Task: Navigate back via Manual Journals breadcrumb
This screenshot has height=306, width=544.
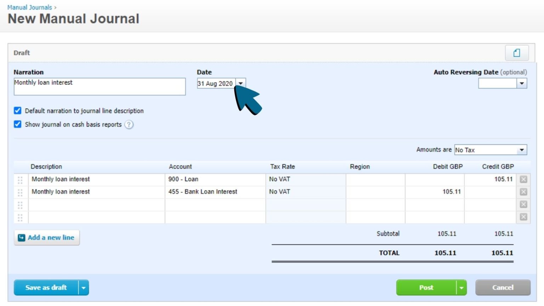Action: coord(30,7)
